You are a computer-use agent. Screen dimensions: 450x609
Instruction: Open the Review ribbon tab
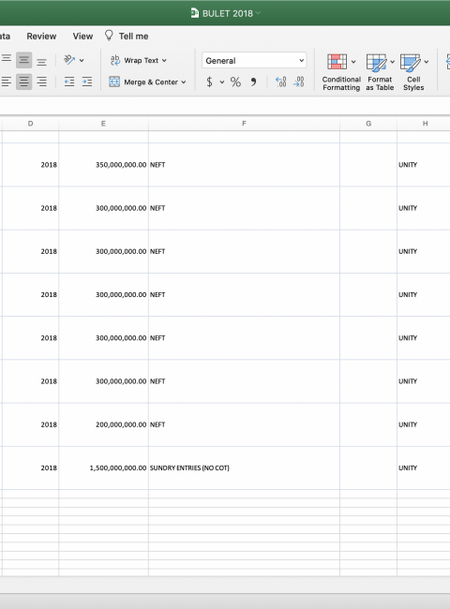[41, 37]
